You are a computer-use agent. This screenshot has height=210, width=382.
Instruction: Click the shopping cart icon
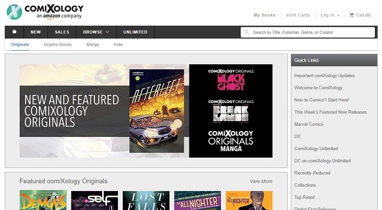pos(351,15)
